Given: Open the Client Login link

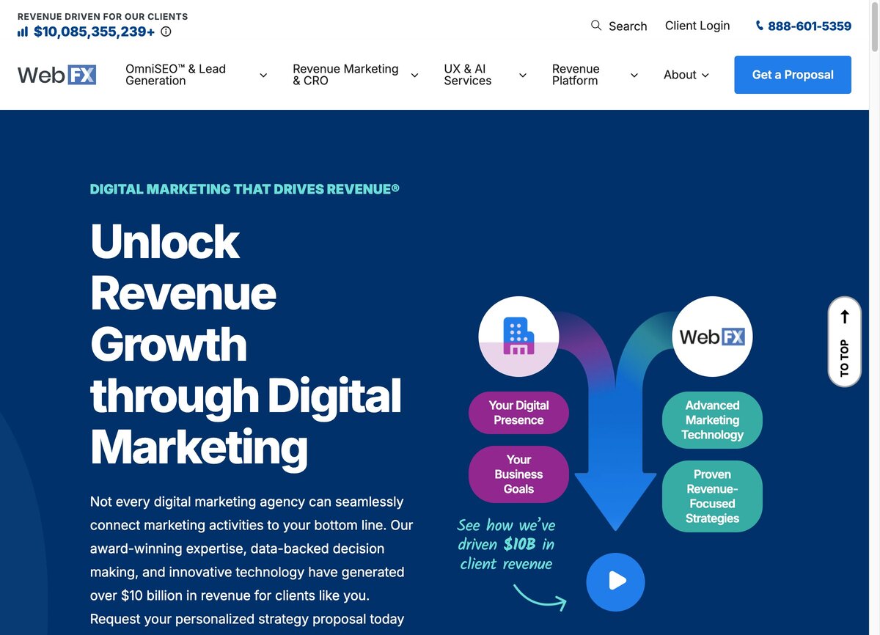Looking at the screenshot, I should 697,26.
